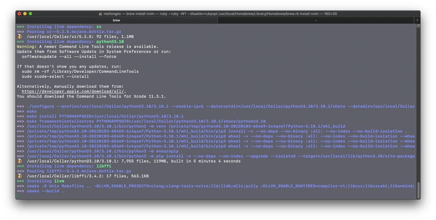Screen dimensions: 436x220
Task: Click '7,955 files, 119MB, built in 5 minutes' line
Action: tap(134, 161)
